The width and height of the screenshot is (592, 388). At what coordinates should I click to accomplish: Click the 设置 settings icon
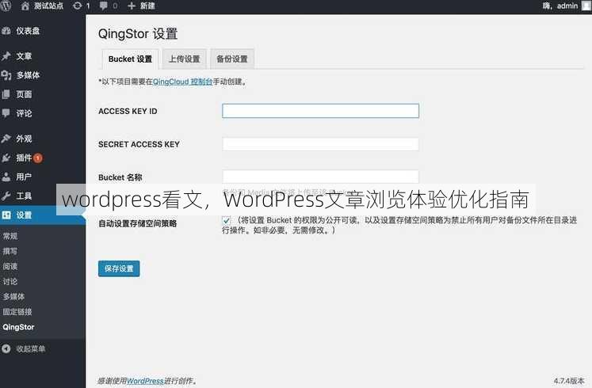pyautogui.click(x=6, y=215)
